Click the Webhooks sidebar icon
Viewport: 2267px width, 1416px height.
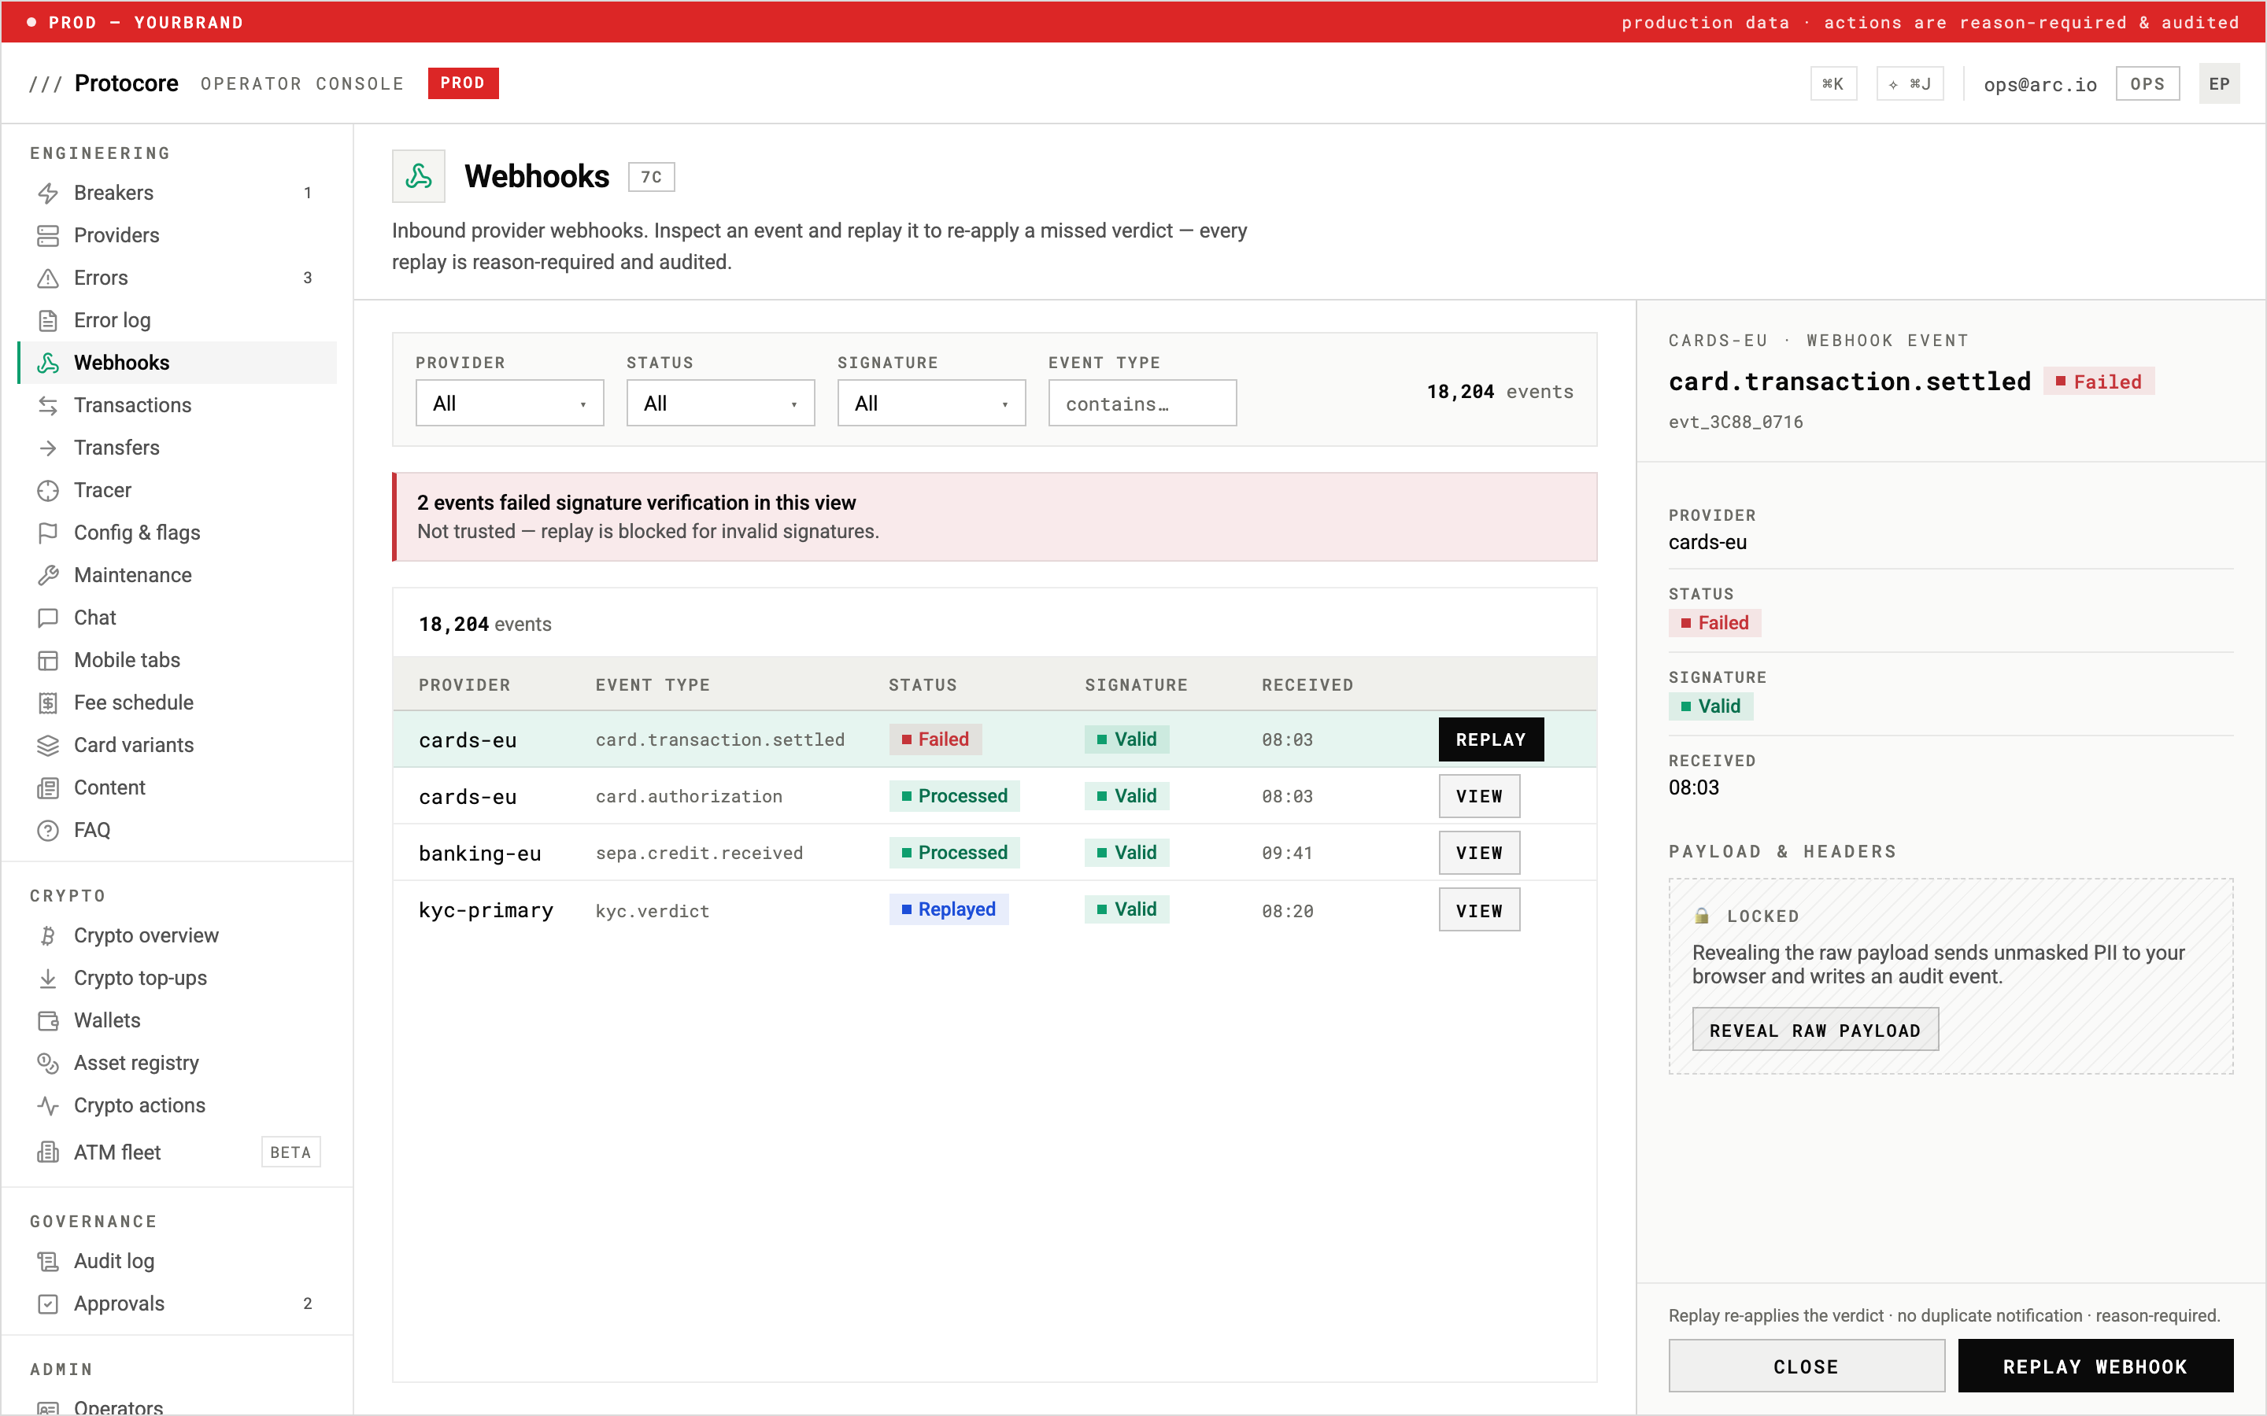tap(48, 363)
